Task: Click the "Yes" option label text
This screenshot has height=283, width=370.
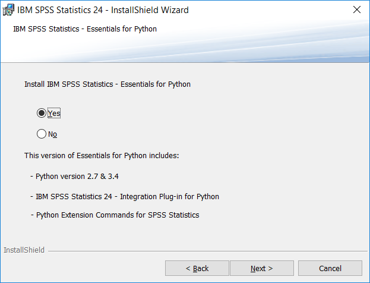Action: coord(54,113)
